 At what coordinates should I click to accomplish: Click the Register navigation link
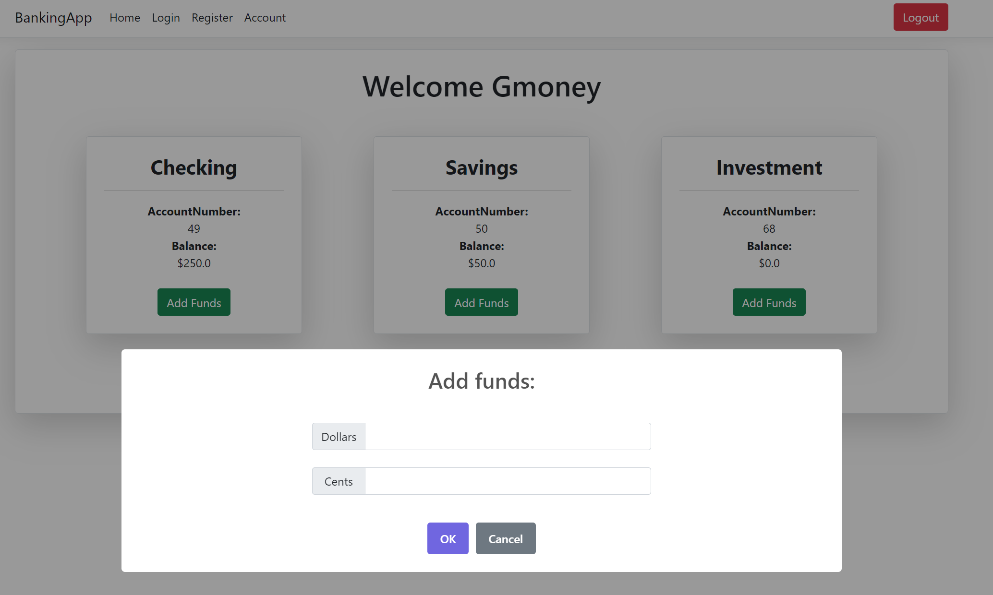tap(211, 17)
